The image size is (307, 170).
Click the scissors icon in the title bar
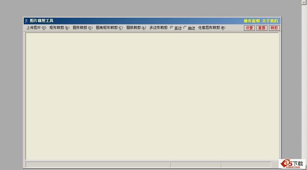pyautogui.click(x=26, y=21)
